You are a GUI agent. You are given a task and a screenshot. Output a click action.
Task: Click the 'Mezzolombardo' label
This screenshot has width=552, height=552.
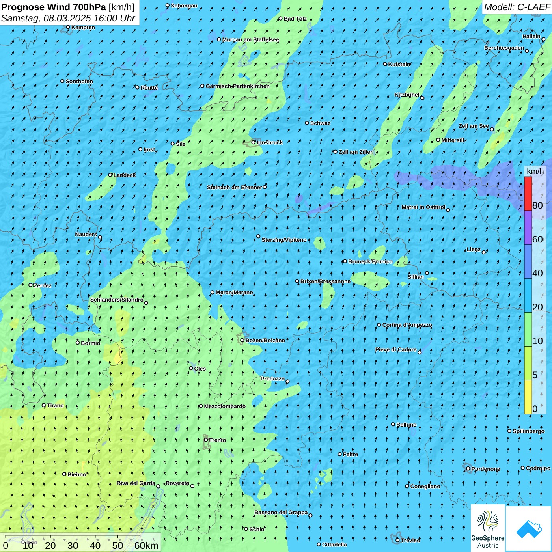(x=225, y=406)
